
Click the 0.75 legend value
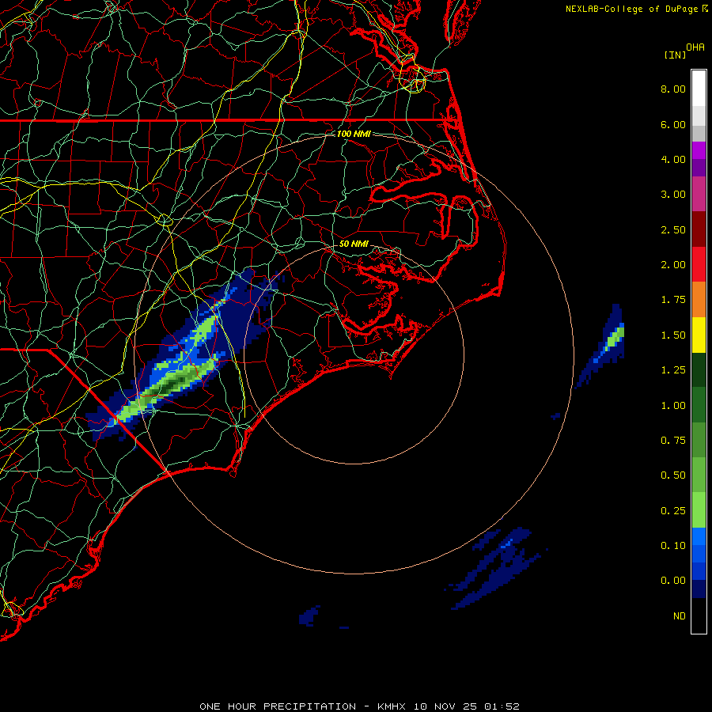673,441
